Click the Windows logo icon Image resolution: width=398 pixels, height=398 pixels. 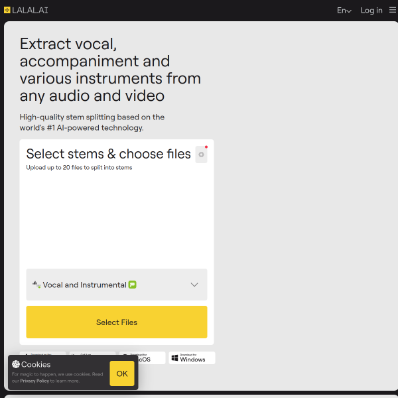pyautogui.click(x=174, y=358)
